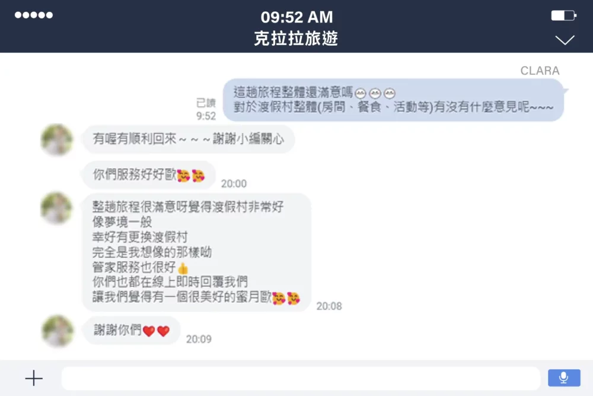The height and width of the screenshot is (396, 593).
Task: Tap the 克拉拉旅遊 chat title
Action: tap(296, 39)
